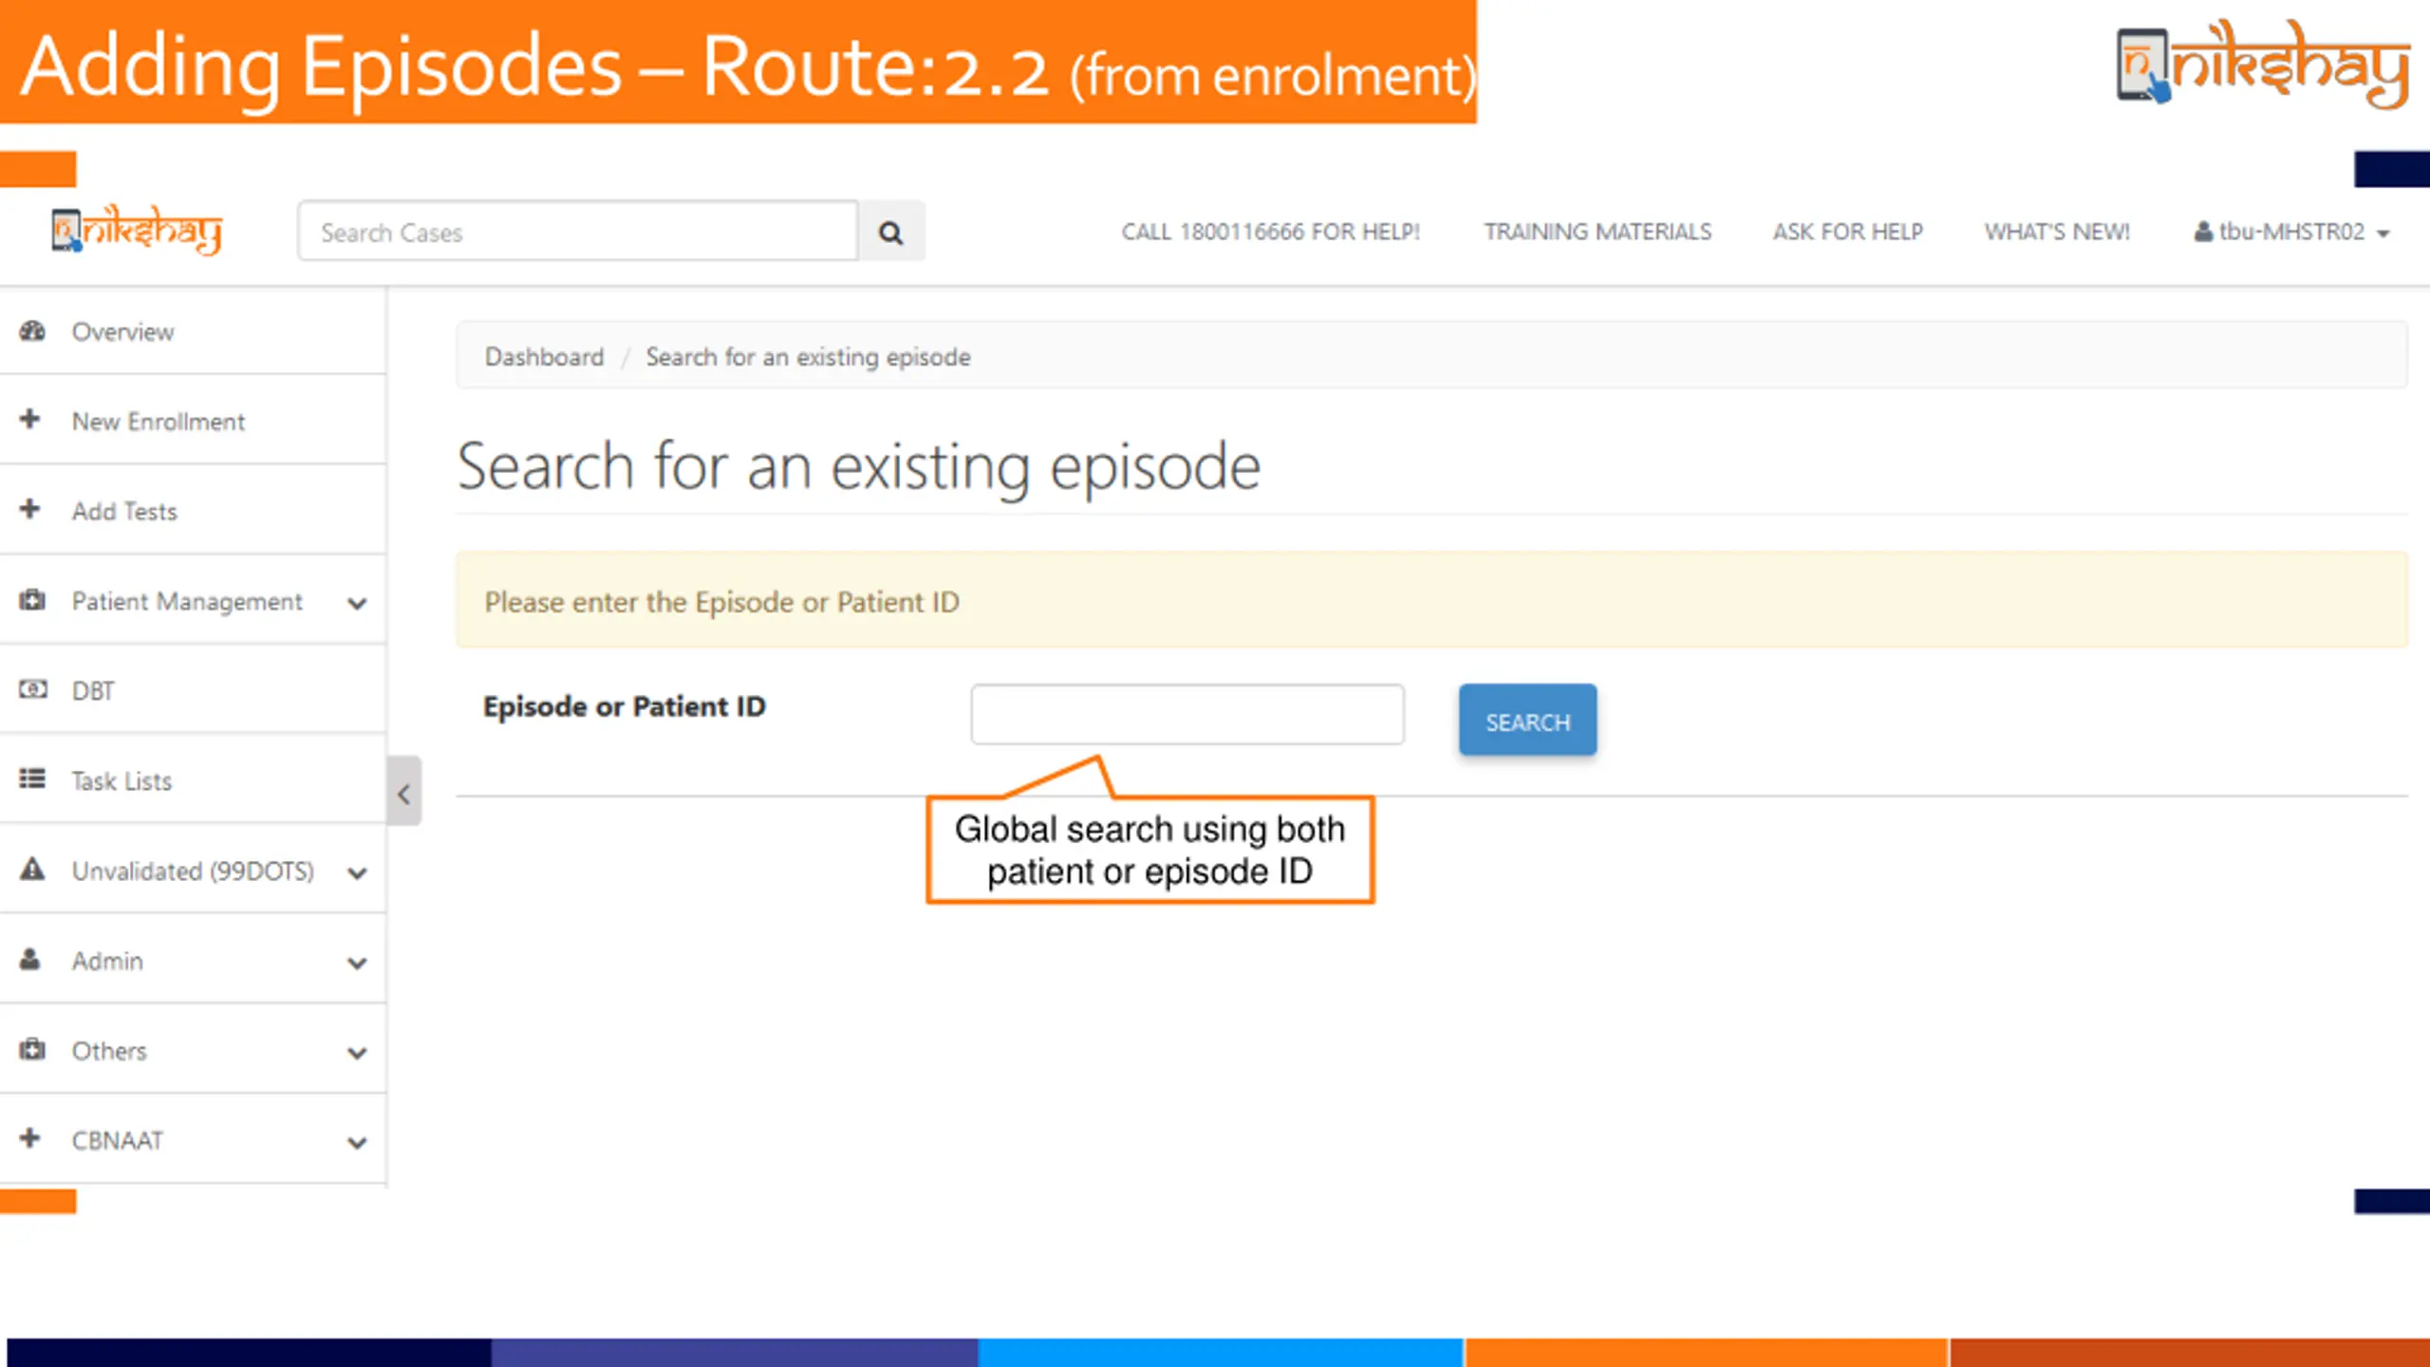Go to Dashboard via the breadcrumb
The width and height of the screenshot is (2430, 1367).
[544, 357]
